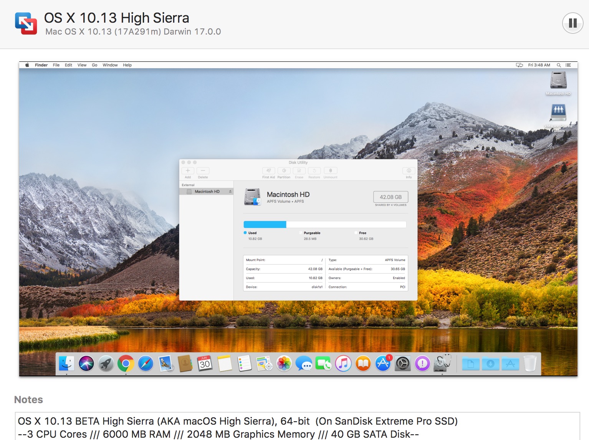Click the display mirroring menu bar icon
This screenshot has width=589, height=440.
pyautogui.click(x=519, y=65)
